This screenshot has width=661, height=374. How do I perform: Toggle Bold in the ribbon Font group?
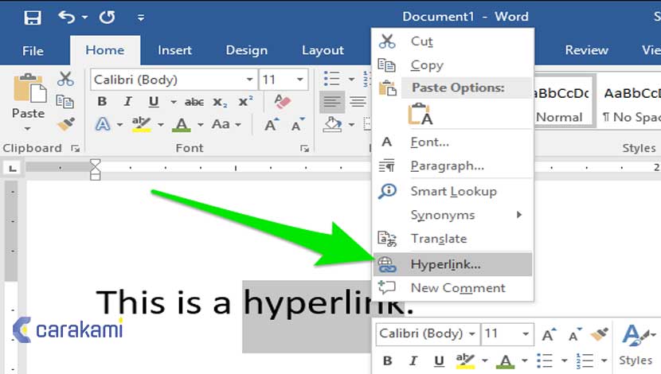(x=102, y=102)
